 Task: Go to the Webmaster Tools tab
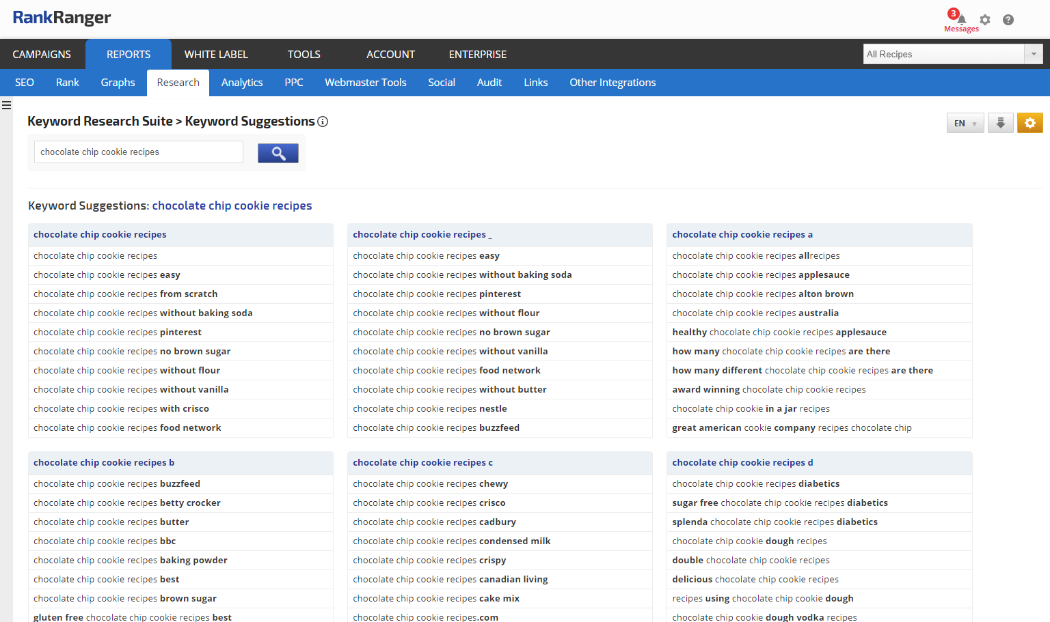[x=365, y=83]
